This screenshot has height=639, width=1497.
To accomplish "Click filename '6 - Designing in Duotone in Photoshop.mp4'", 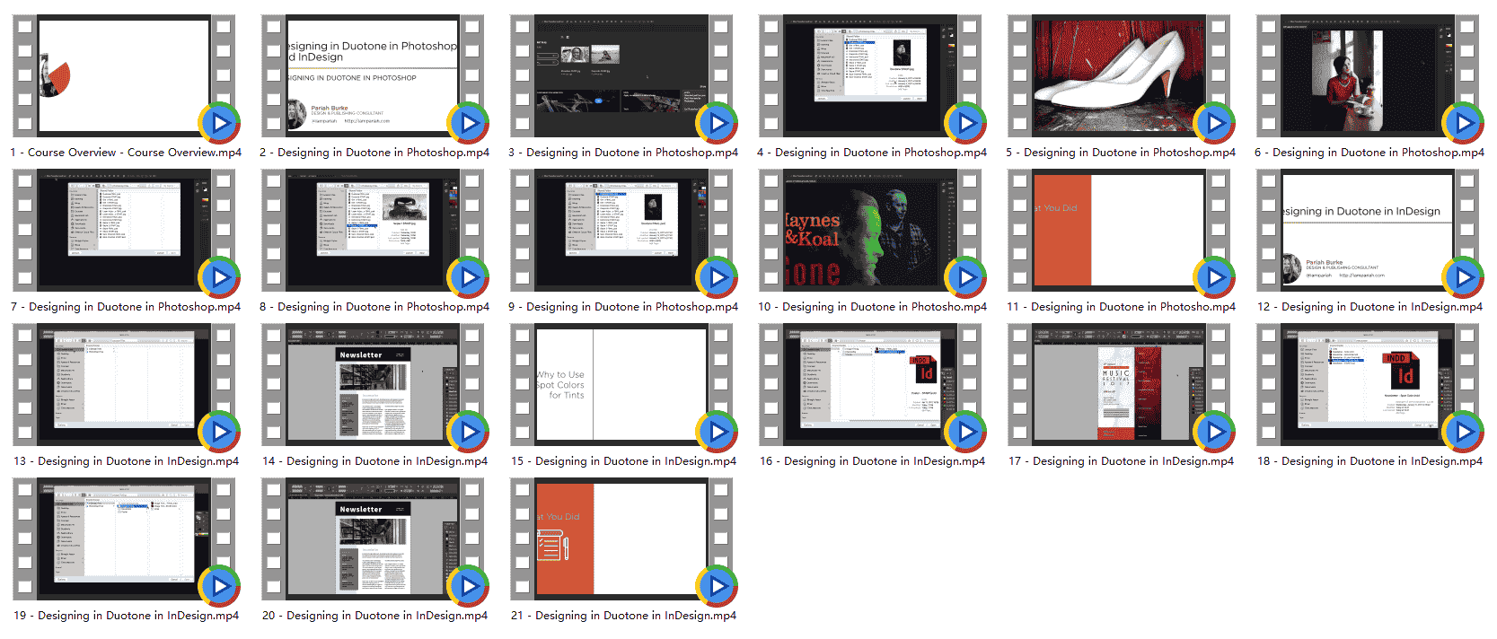I will tap(1369, 153).
